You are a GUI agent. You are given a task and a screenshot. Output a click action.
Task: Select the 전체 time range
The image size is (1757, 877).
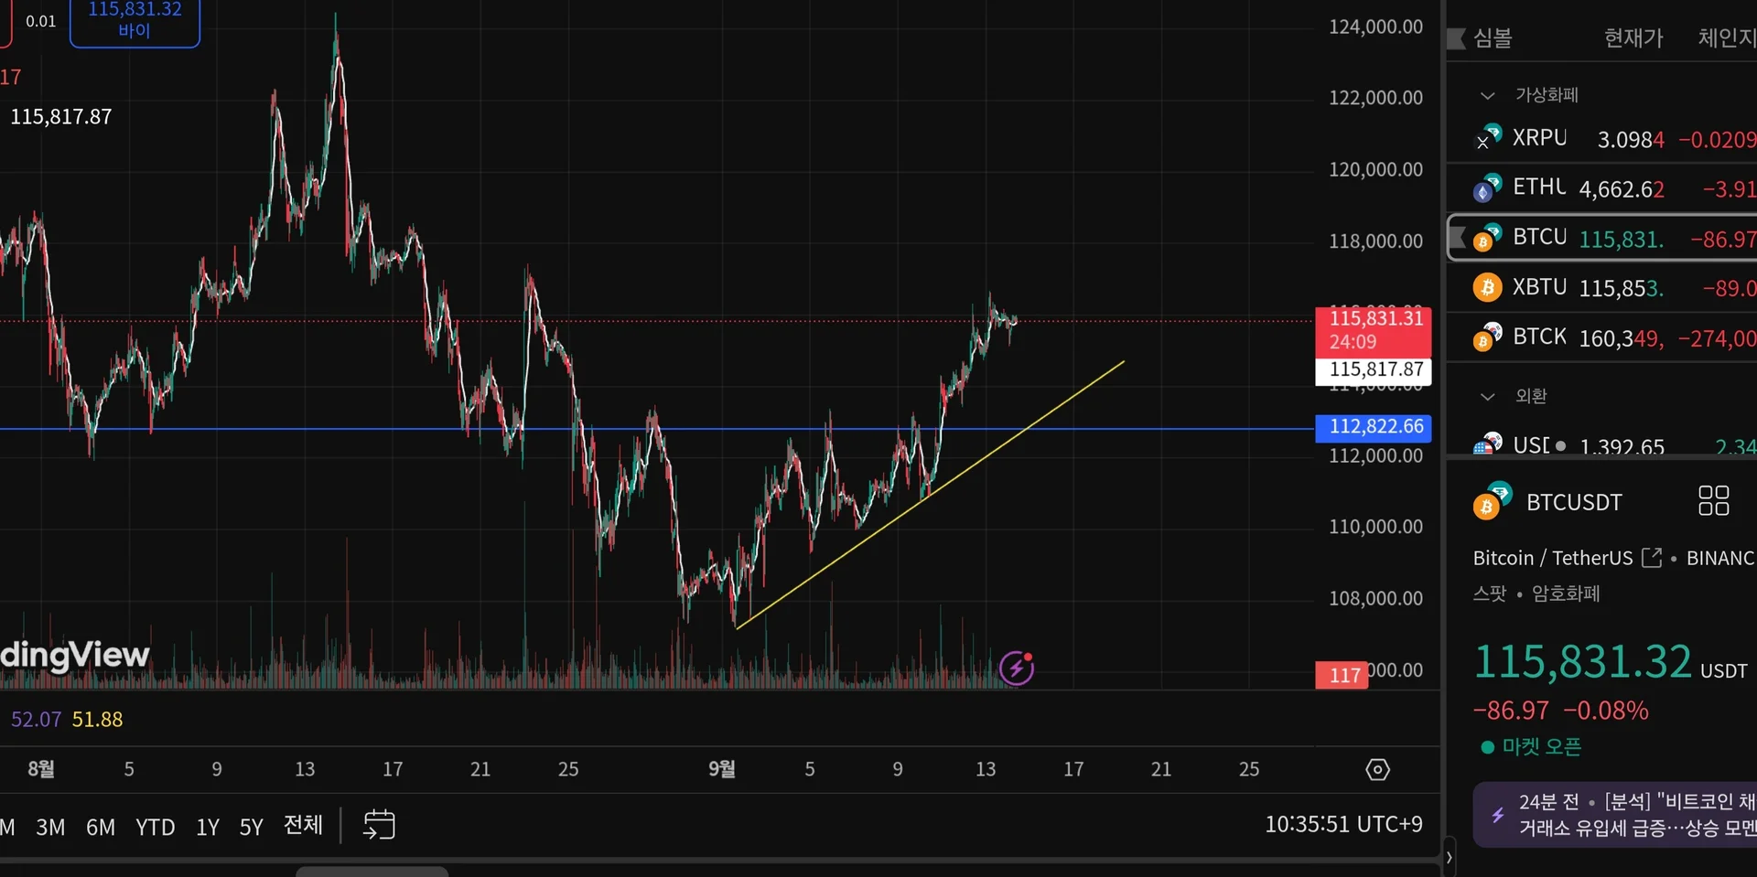(303, 825)
